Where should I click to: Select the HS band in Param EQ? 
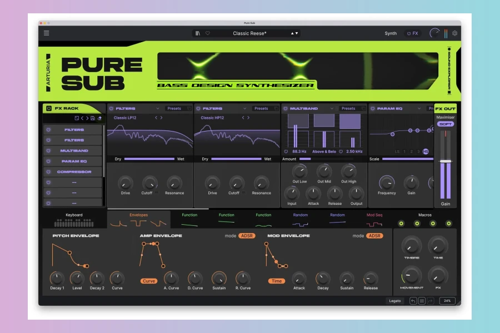(426, 152)
